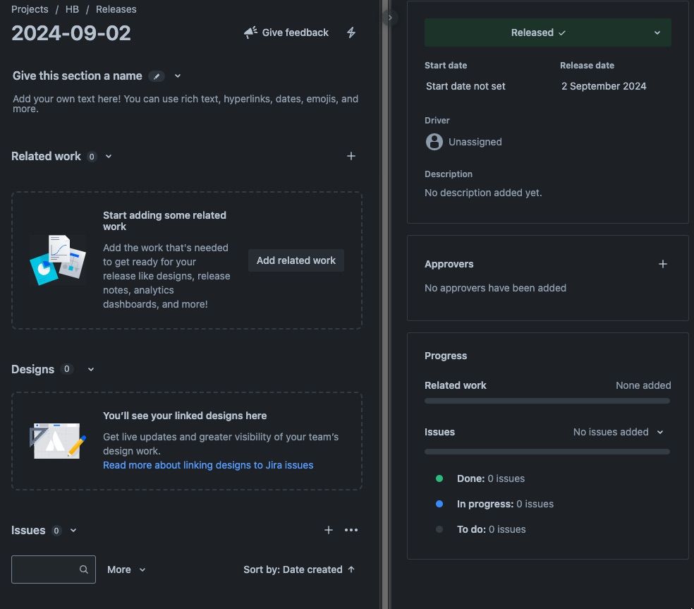Screen dimensions: 694x609
Task: Click the Unassigned driver avatar icon
Action: 434,142
